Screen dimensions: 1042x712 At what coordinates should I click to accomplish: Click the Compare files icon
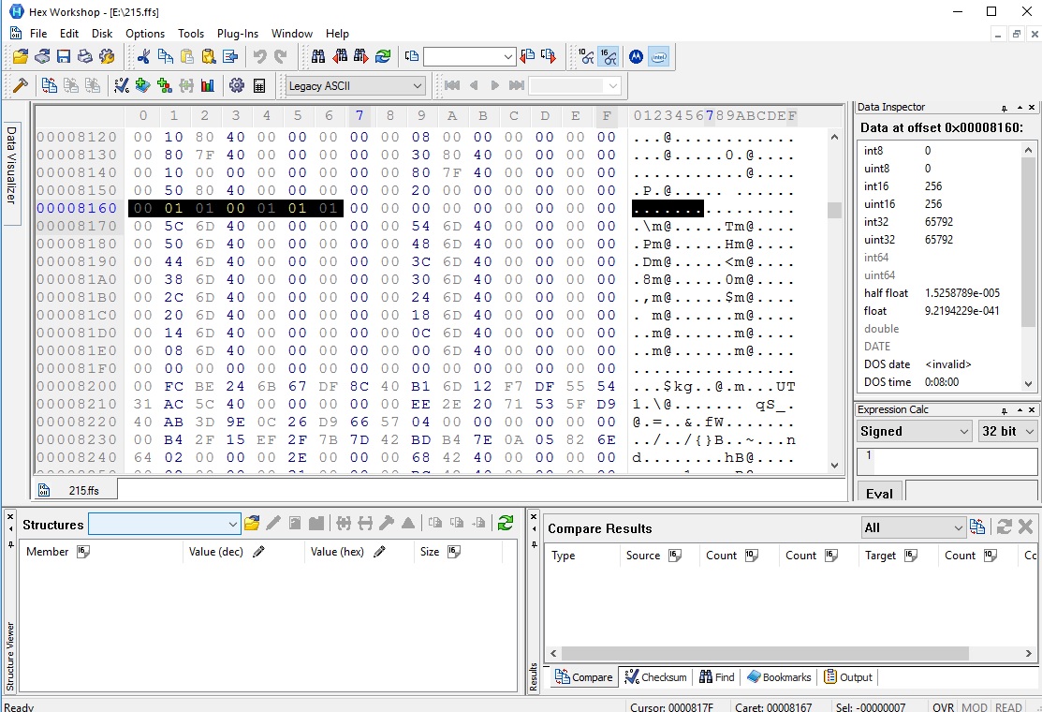tap(50, 85)
